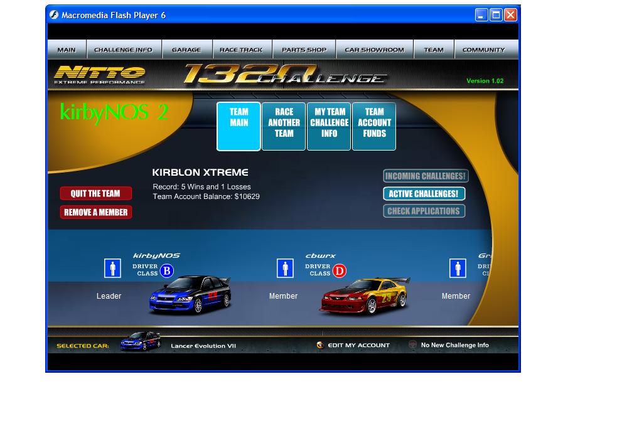The height and width of the screenshot is (438, 617).
Task: Close the Flash Player window
Action: pos(511,15)
